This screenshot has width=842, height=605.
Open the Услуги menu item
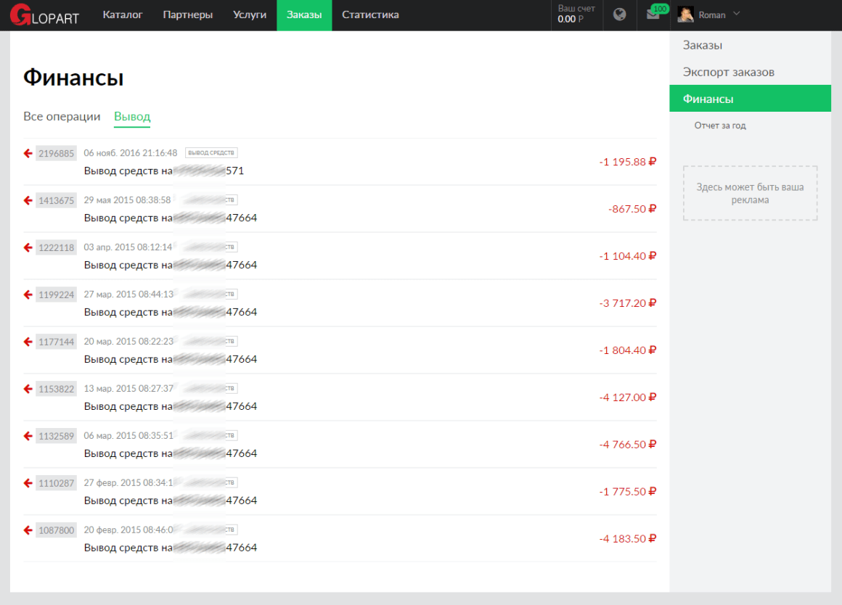pyautogui.click(x=250, y=15)
